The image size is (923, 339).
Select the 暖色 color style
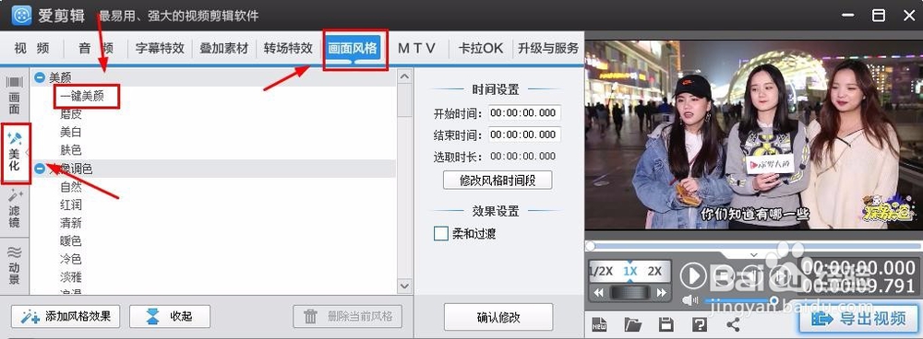[x=71, y=240]
